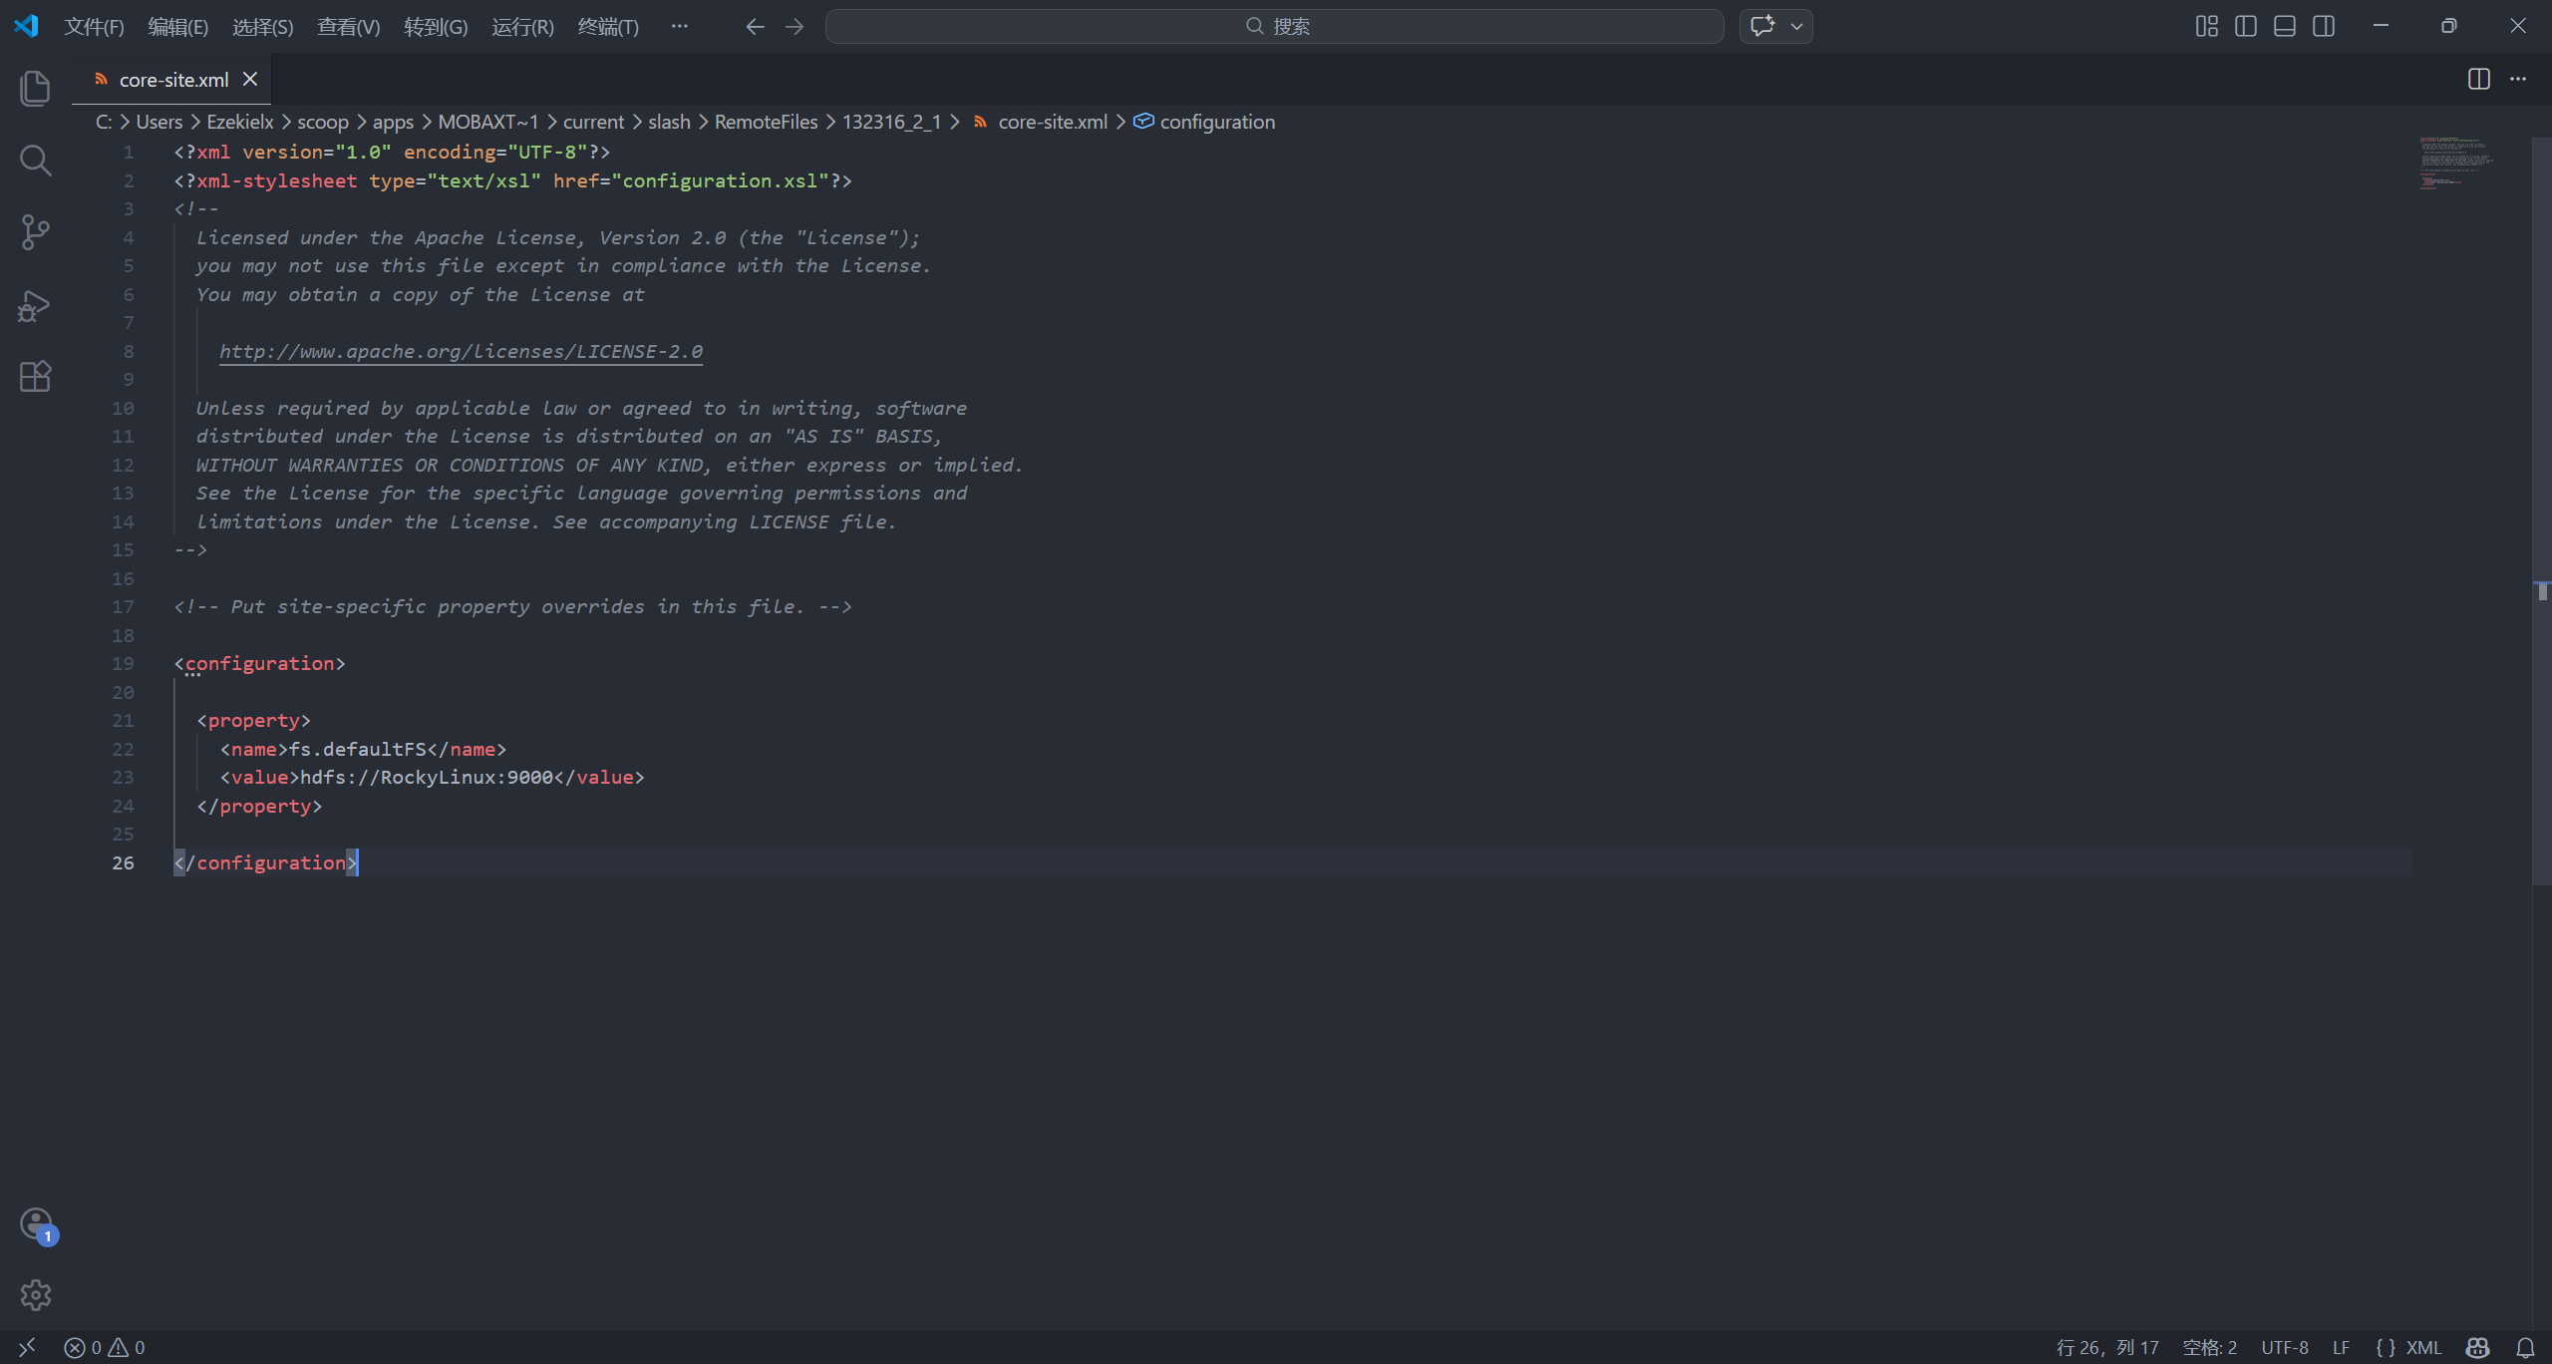Select the Ezekielx breadcrumb segment
The image size is (2552, 1364).
pos(240,122)
